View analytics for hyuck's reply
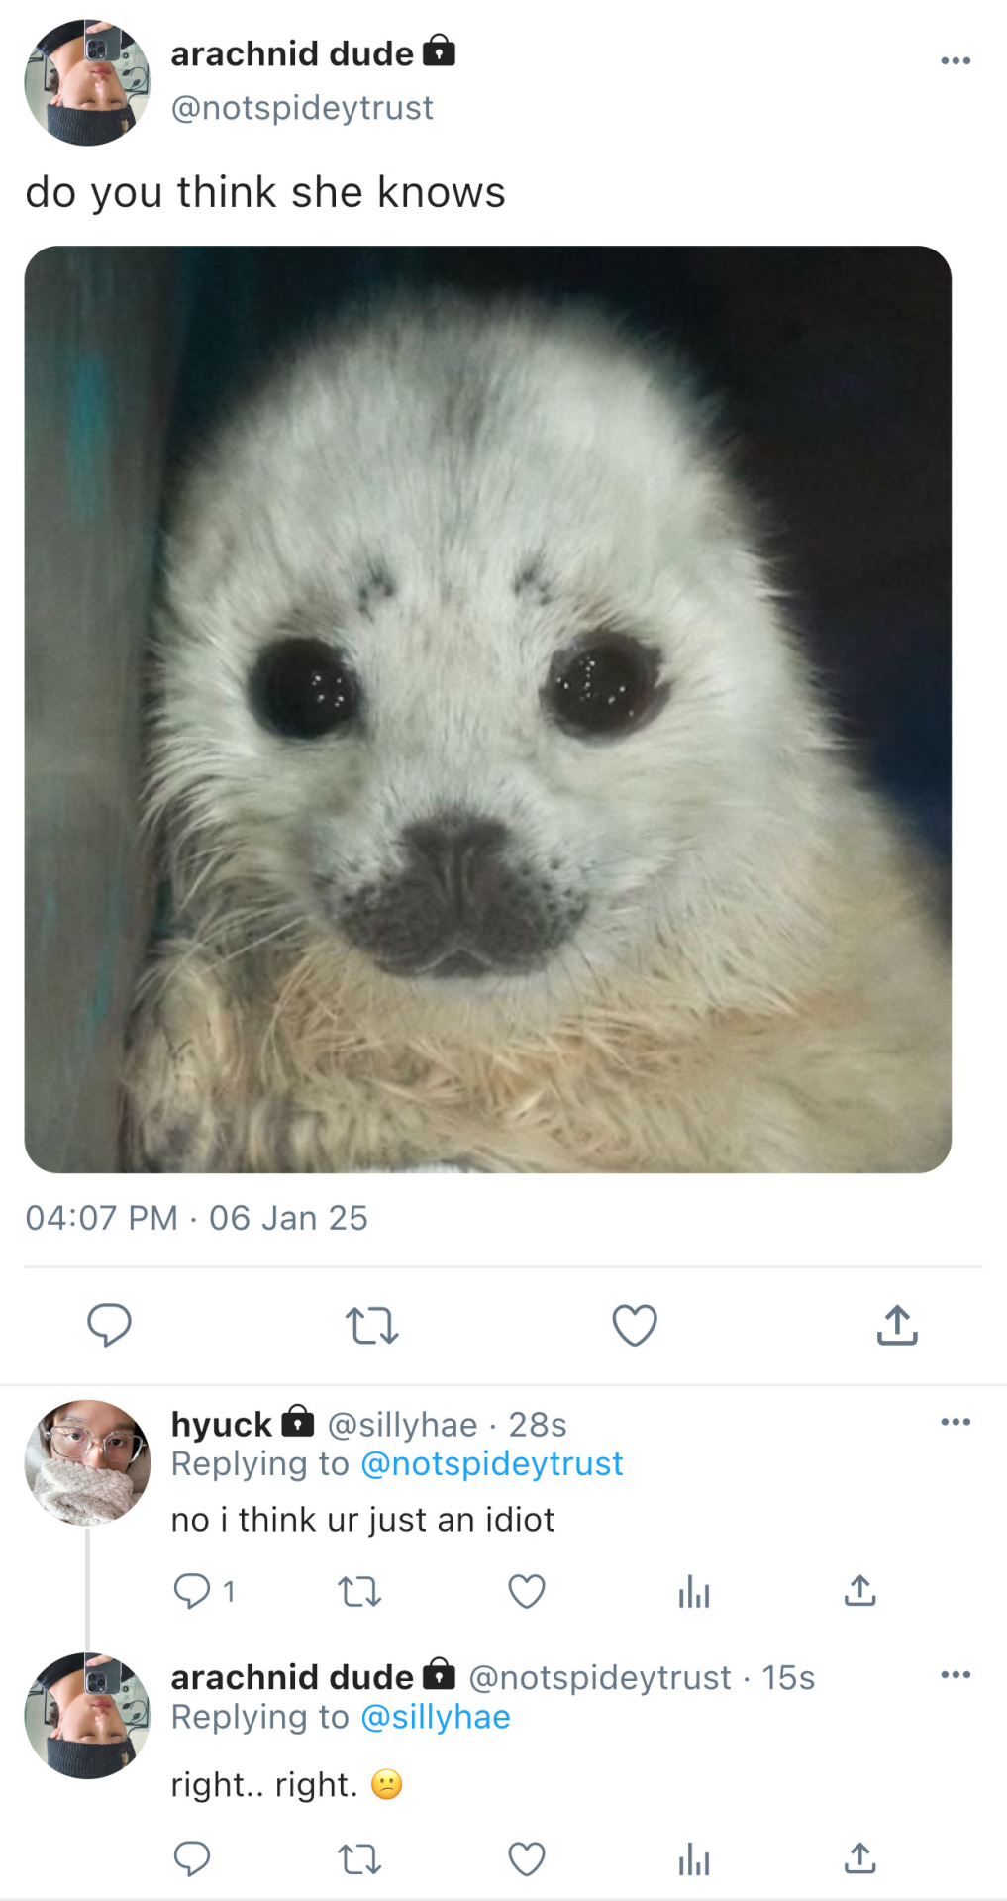Screen dimensions: 1007x1901 tap(694, 1592)
